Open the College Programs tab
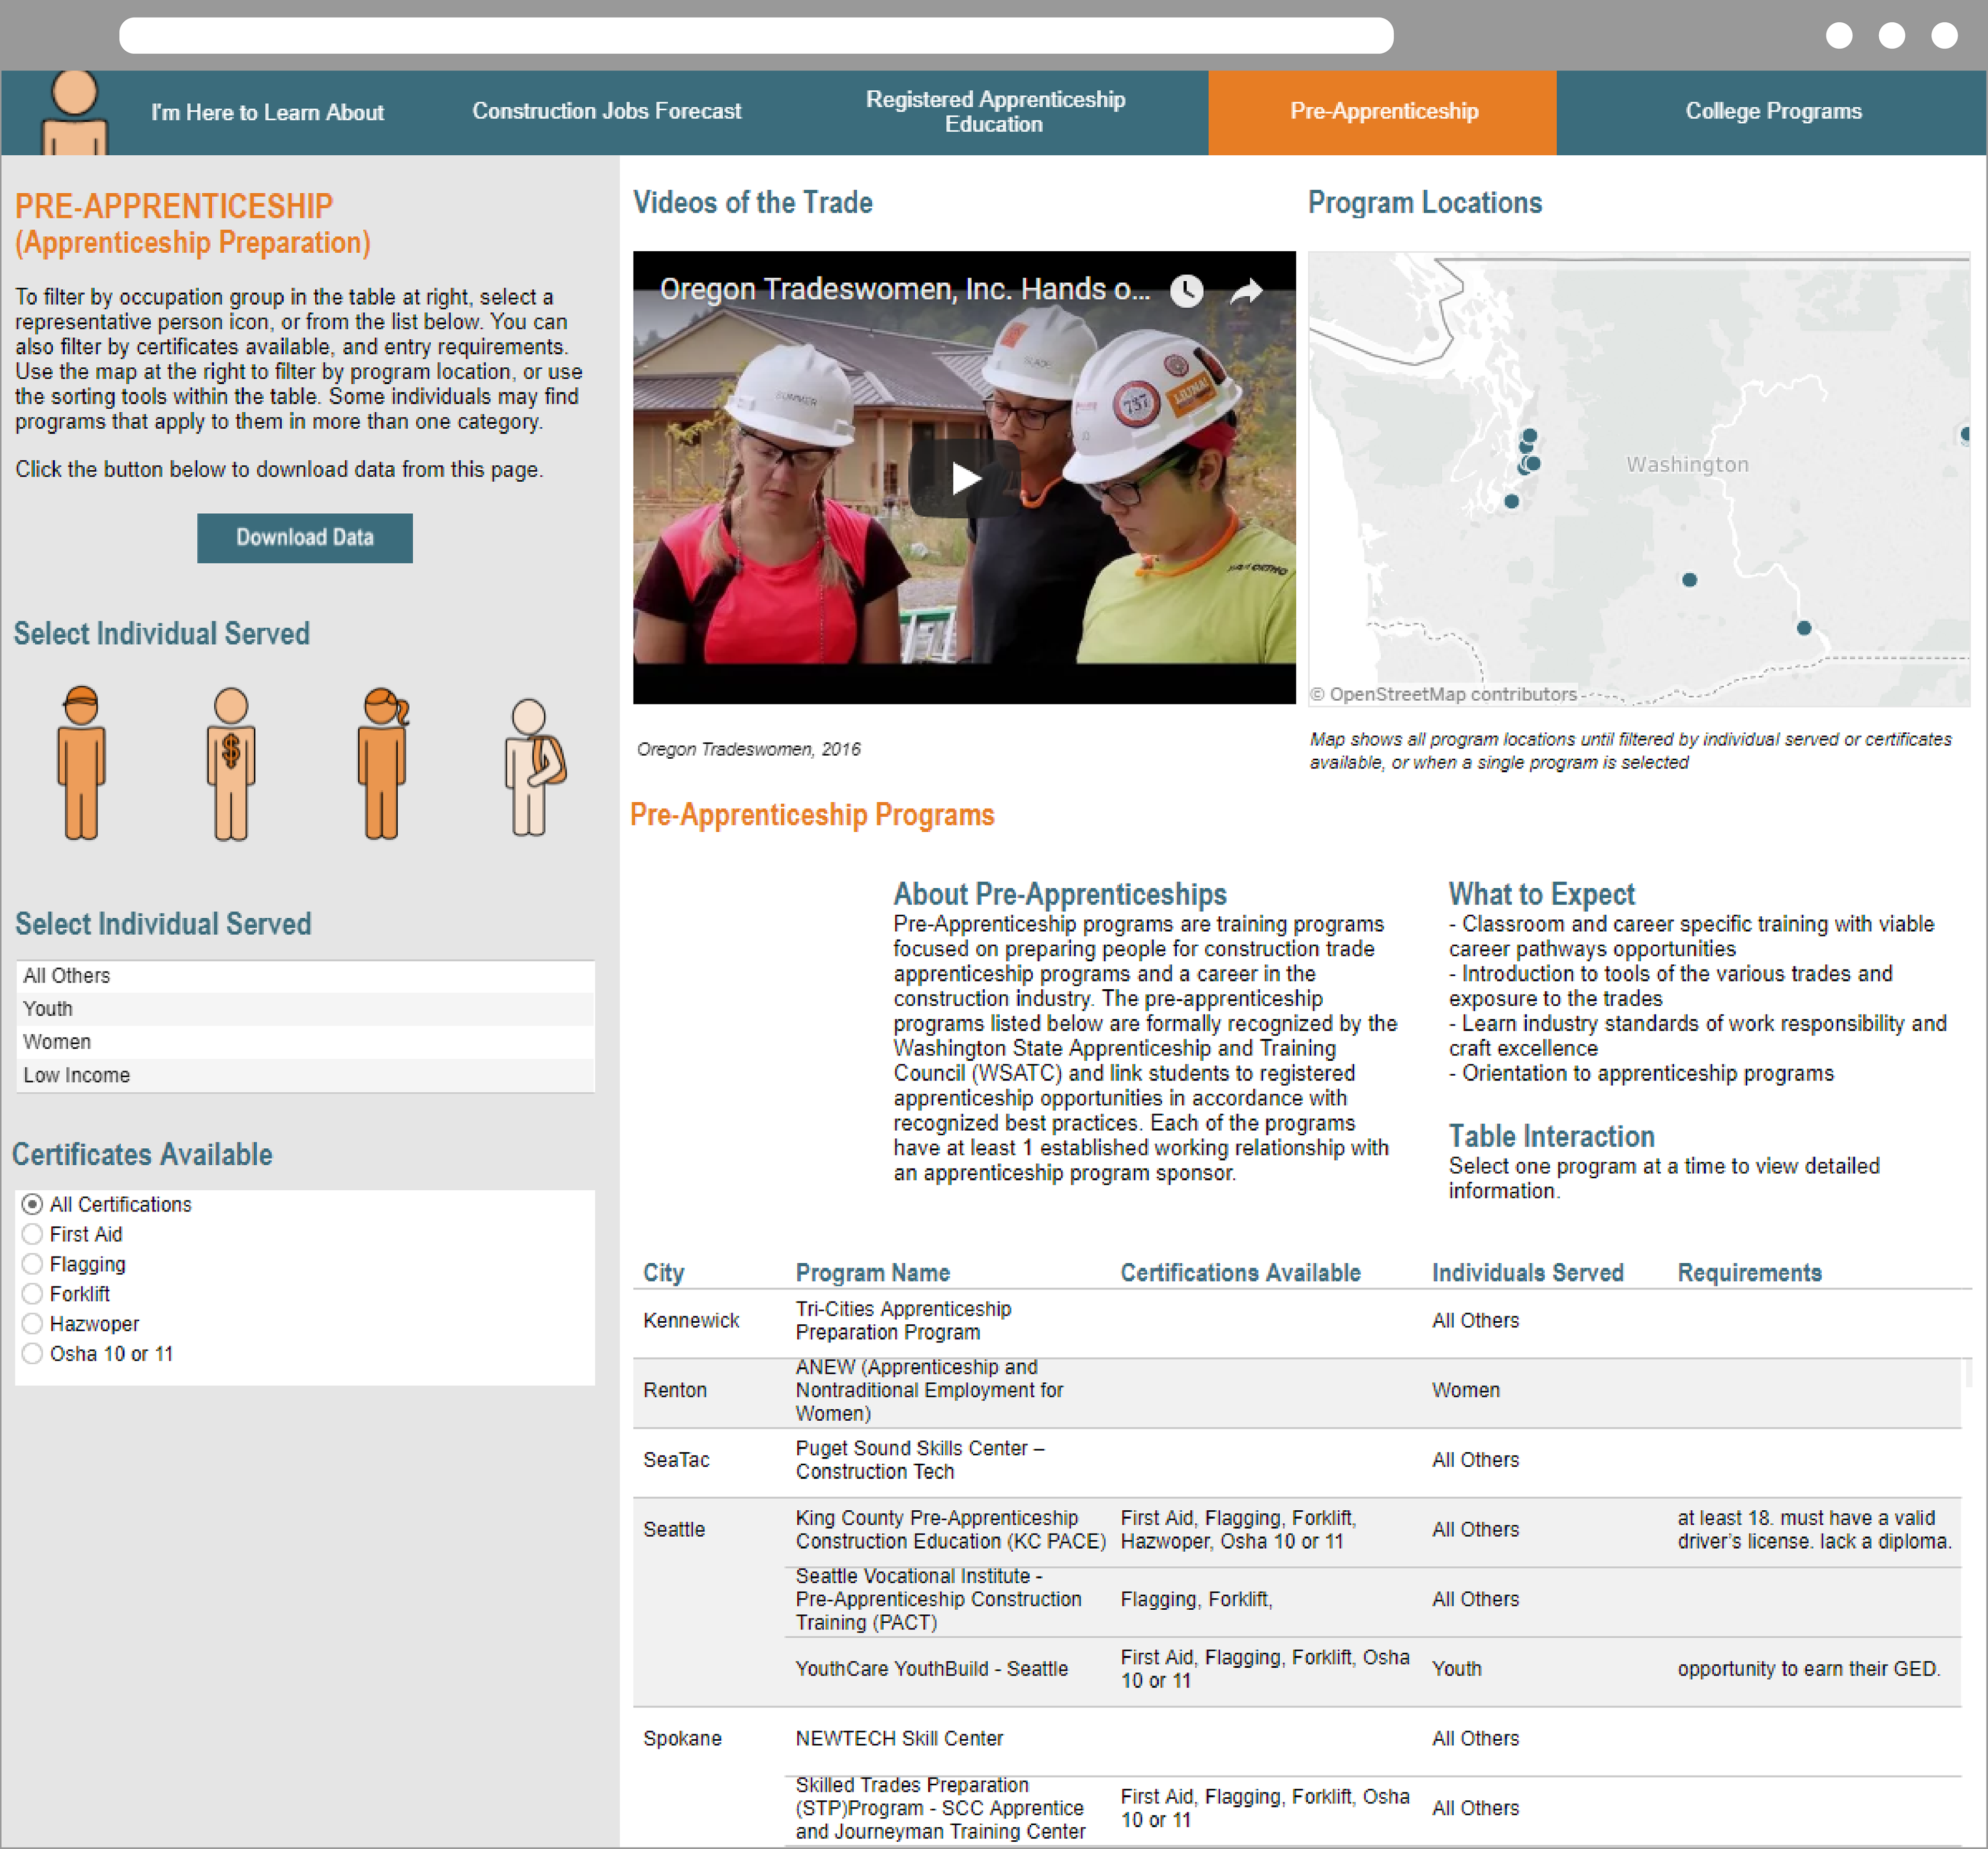 click(1773, 111)
